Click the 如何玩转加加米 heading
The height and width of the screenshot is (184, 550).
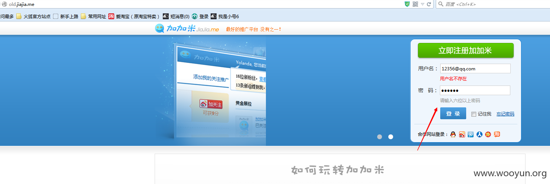click(x=337, y=170)
